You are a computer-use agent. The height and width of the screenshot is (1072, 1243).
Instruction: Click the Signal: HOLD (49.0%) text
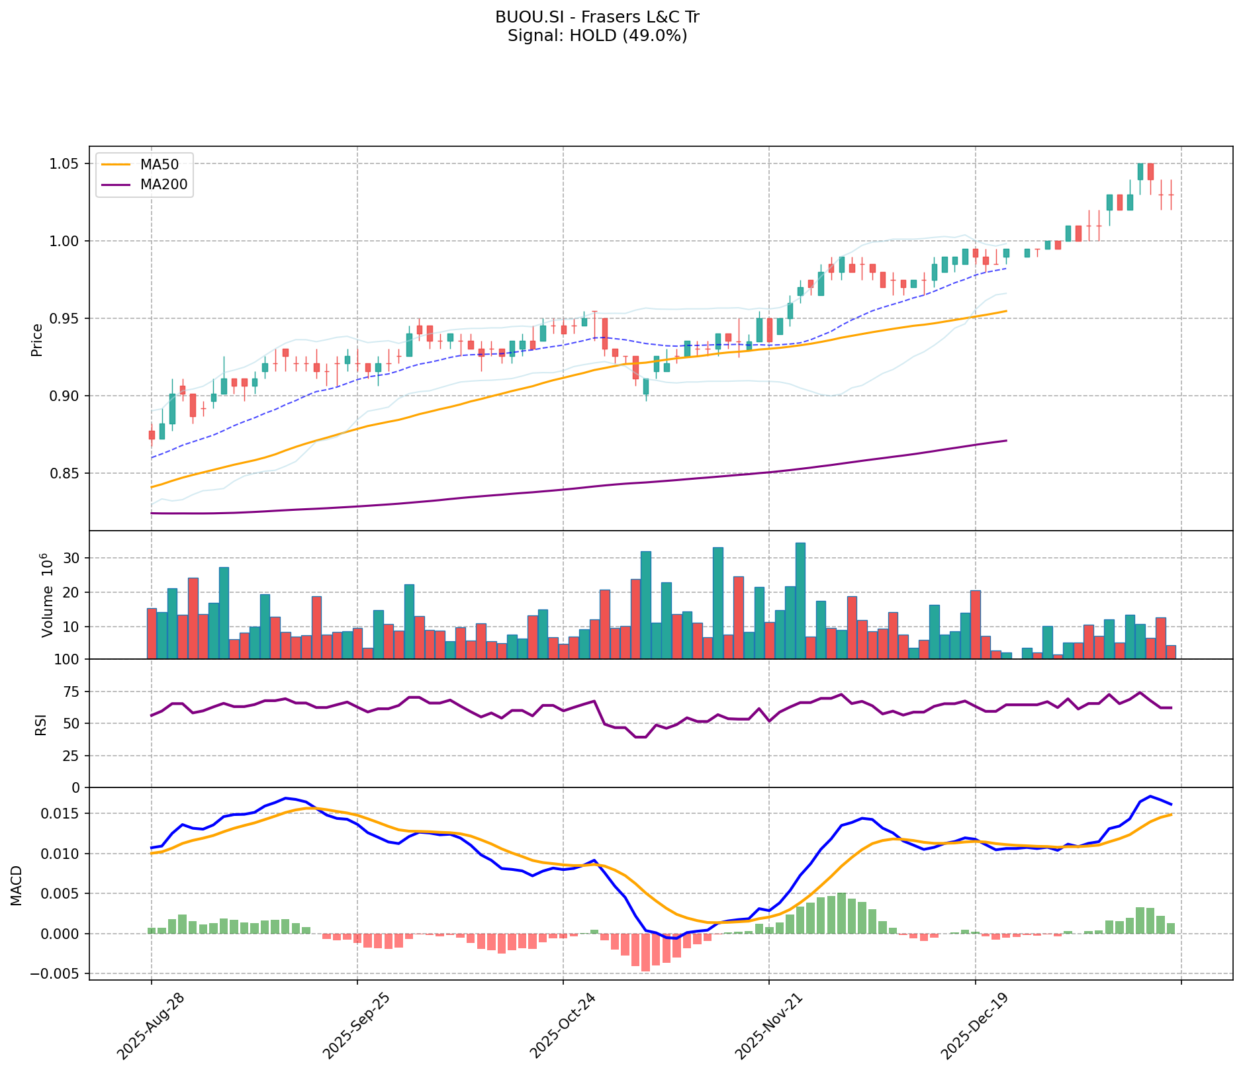pyautogui.click(x=597, y=36)
